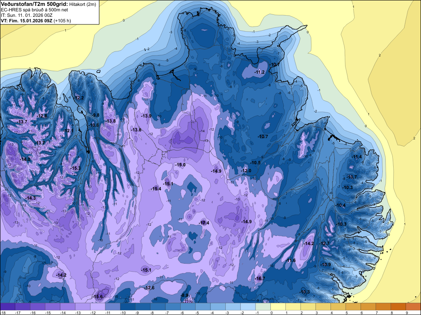Select the -12.0 temperature value
The height and width of the screenshot is (315, 421).
[246, 171]
